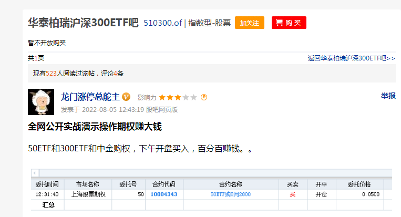Select contract code 10004343 cell
Image resolution: width=401 pixels, height=217 pixels.
tap(164, 194)
